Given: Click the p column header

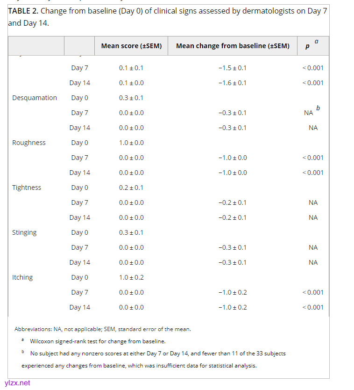Looking at the screenshot, I should click(307, 46).
